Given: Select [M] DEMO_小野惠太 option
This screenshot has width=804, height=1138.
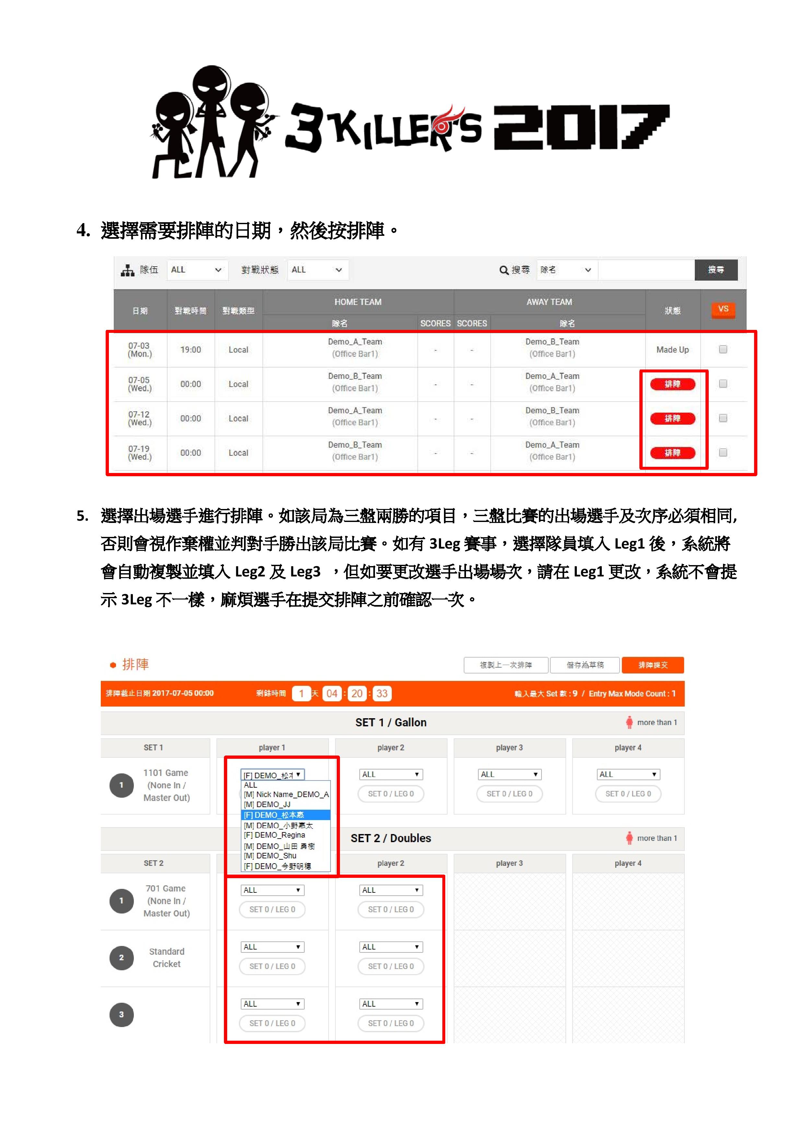Looking at the screenshot, I should coord(285,825).
